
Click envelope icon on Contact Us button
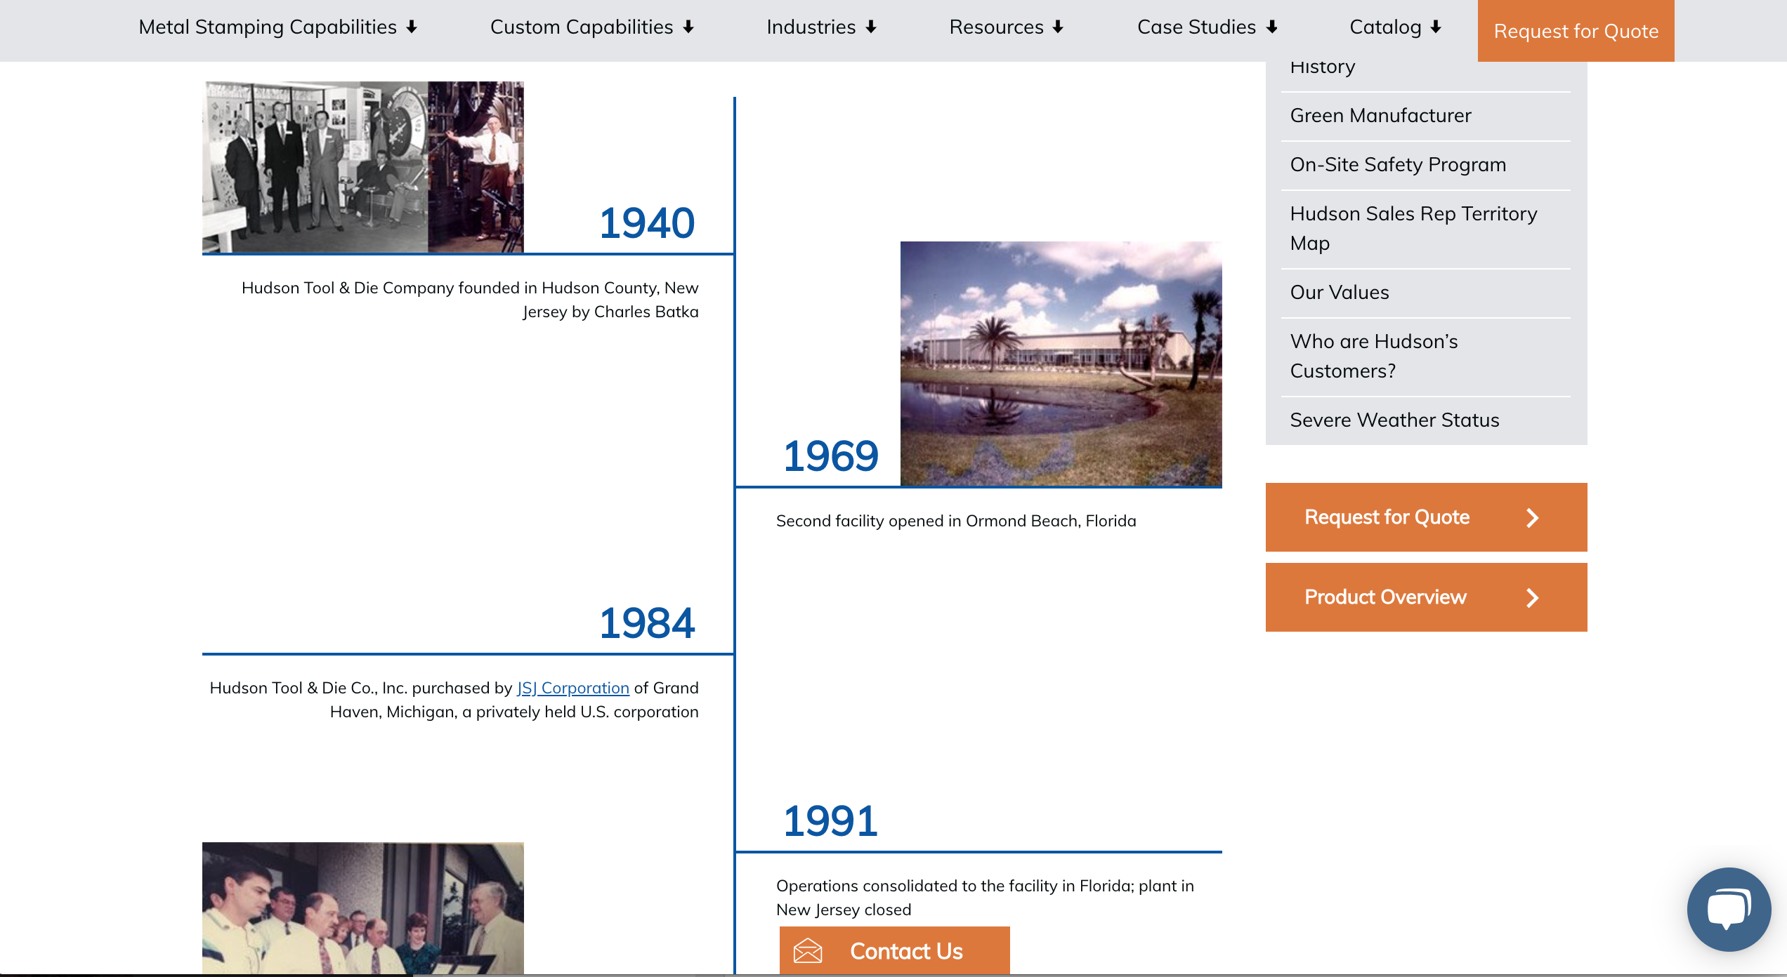pos(808,951)
